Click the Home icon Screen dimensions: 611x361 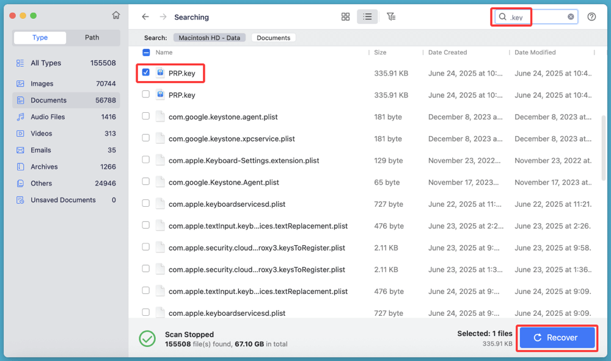coord(115,15)
